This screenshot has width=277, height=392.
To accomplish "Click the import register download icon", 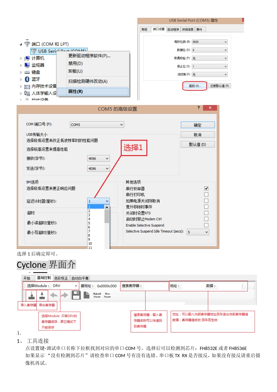I will coord(31,296).
